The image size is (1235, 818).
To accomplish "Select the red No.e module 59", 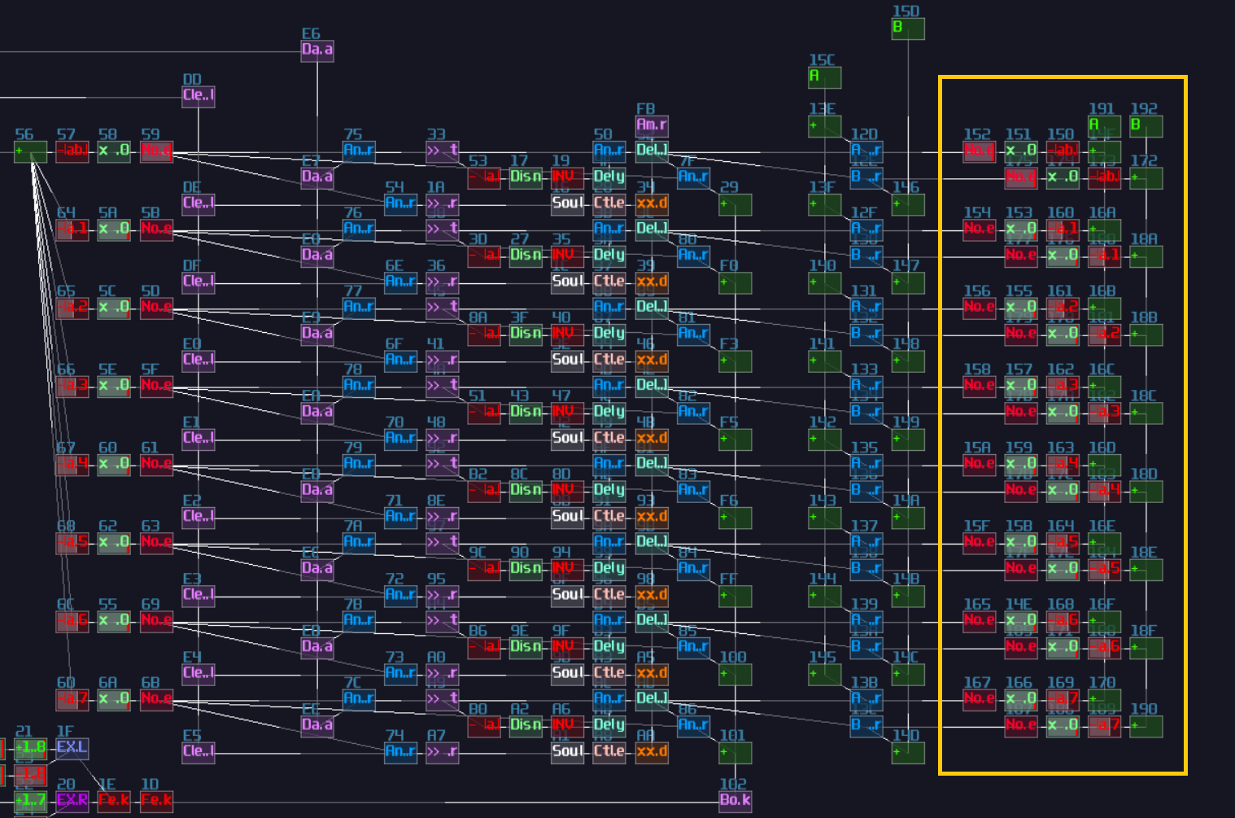I will click(x=156, y=151).
